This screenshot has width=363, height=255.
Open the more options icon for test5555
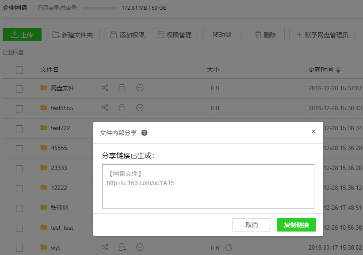point(140,108)
